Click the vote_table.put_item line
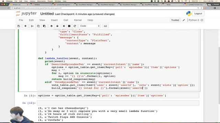The width and height of the screenshot is (220, 123). coord(123,85)
